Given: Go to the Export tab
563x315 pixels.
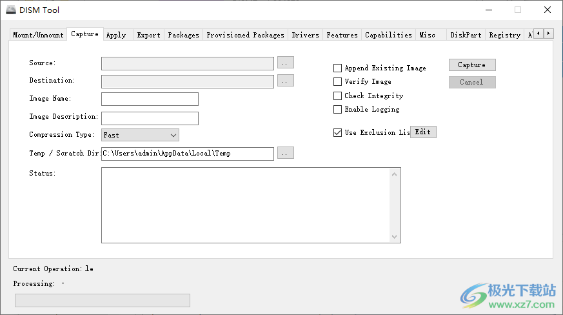Looking at the screenshot, I should point(148,35).
